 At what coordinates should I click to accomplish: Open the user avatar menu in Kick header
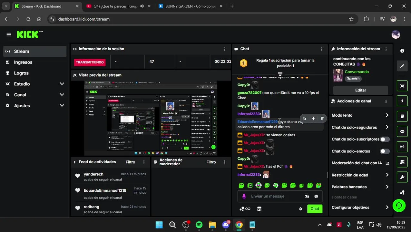[396, 34]
